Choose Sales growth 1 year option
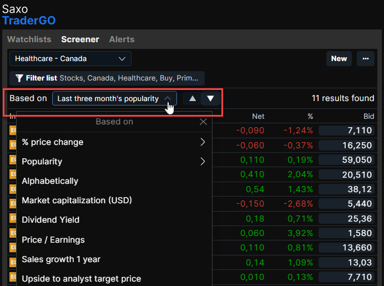This screenshot has height=286, width=384. [x=61, y=259]
